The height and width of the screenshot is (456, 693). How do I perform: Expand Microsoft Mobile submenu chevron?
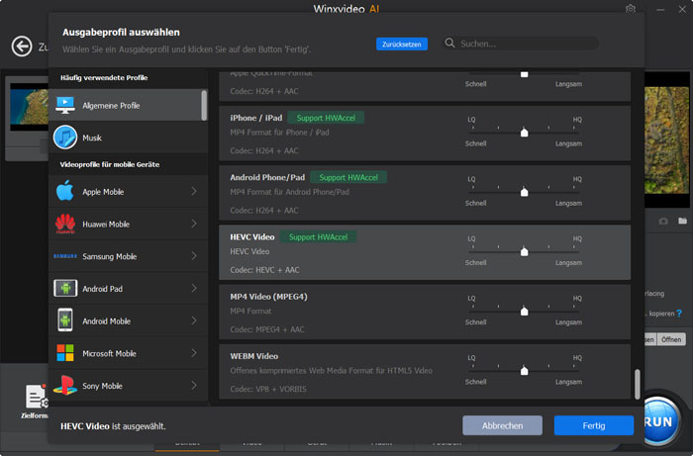coord(194,353)
